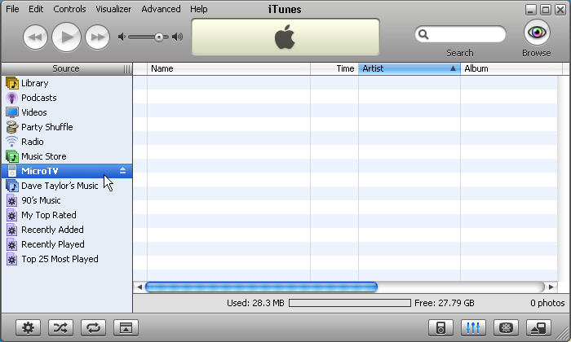The image size is (571, 342).
Task: Open the Controls menu
Action: pos(69,9)
